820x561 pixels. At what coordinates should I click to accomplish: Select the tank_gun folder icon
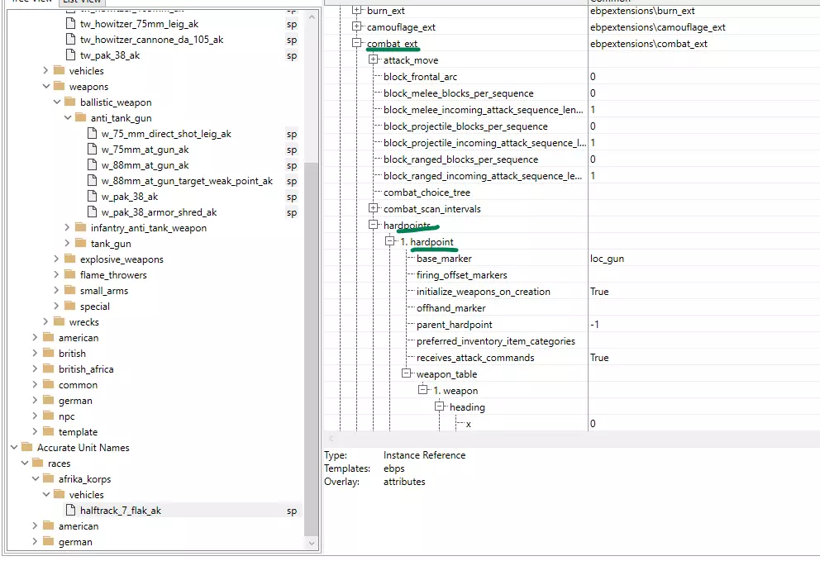point(80,243)
